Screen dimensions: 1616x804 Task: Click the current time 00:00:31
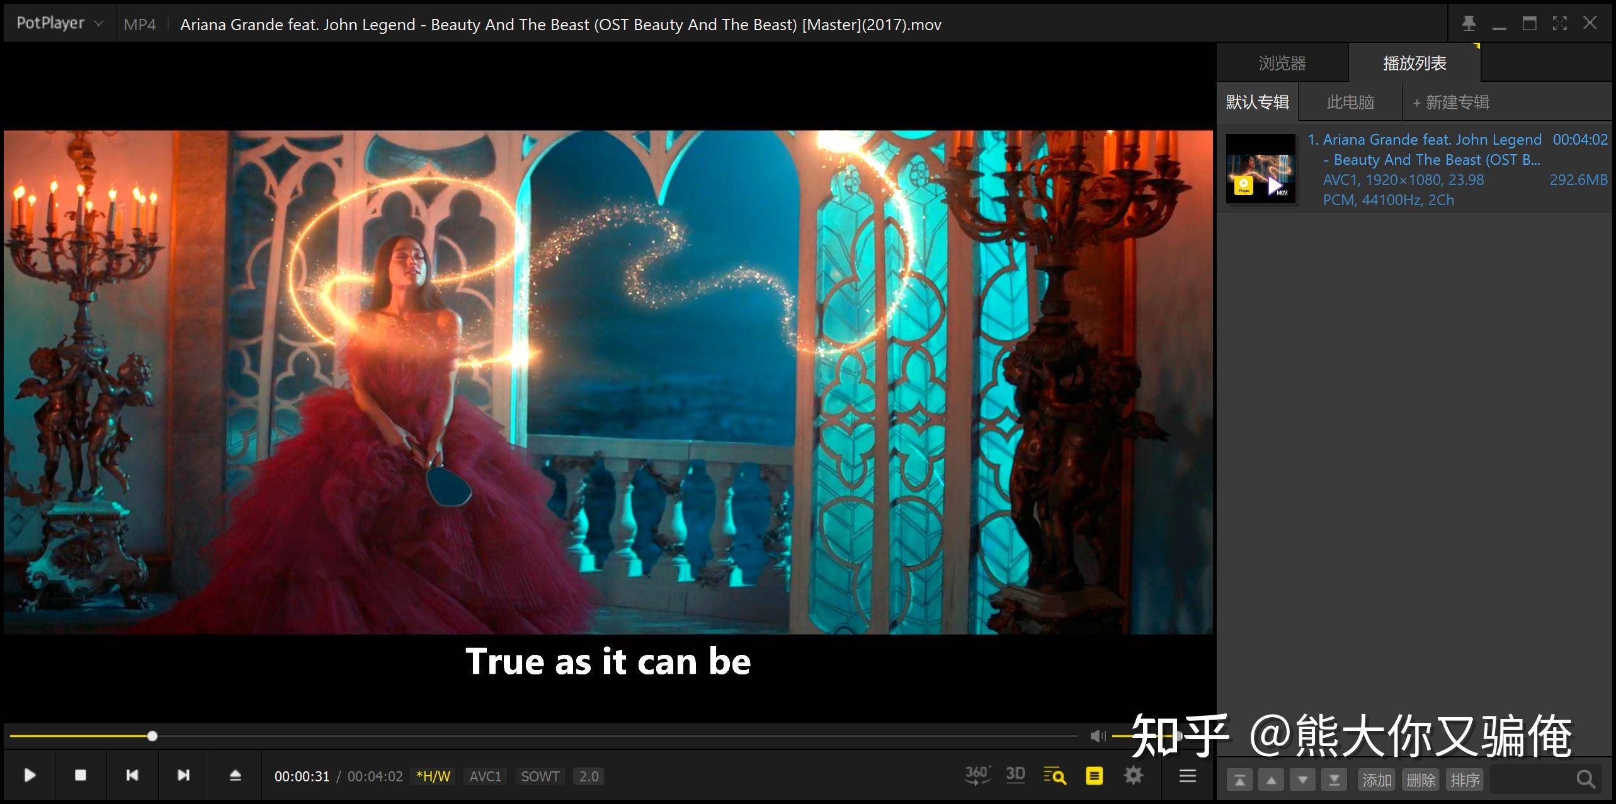(x=302, y=776)
